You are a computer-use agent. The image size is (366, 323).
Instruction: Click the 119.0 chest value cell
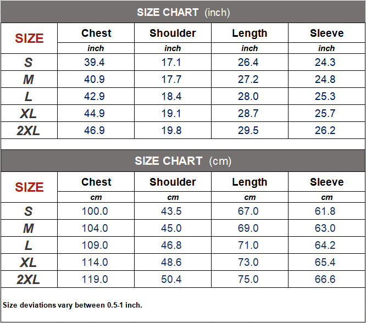point(95,280)
